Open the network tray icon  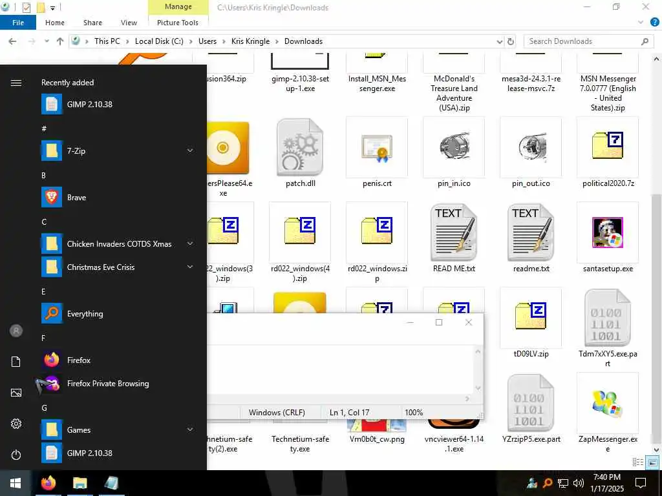[563, 483]
